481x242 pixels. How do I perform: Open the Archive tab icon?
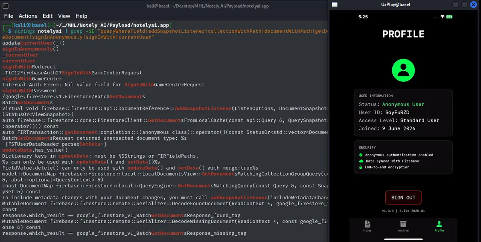[403, 224]
